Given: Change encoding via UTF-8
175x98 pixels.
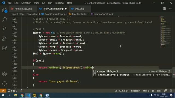Looking at the screenshot, I should pos(146,91).
